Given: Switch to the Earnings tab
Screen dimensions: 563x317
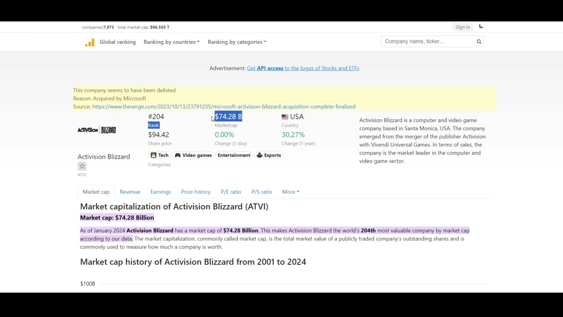Looking at the screenshot, I should click(161, 192).
